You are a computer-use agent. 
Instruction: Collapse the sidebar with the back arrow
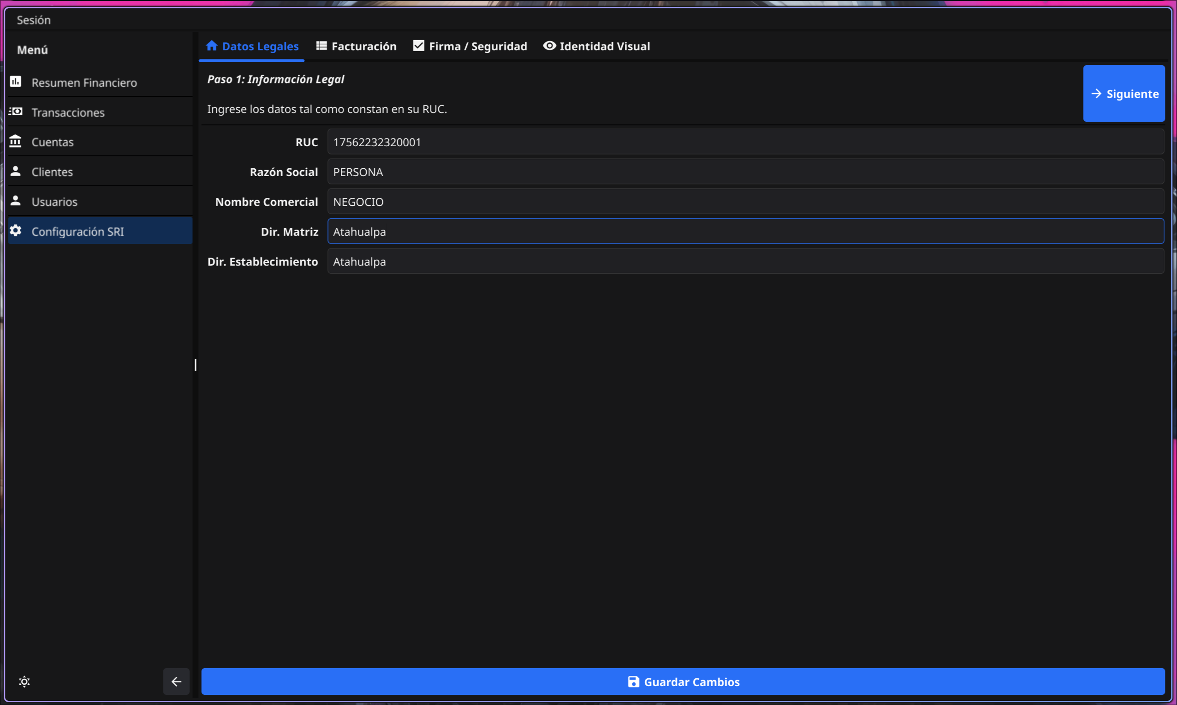(x=176, y=681)
